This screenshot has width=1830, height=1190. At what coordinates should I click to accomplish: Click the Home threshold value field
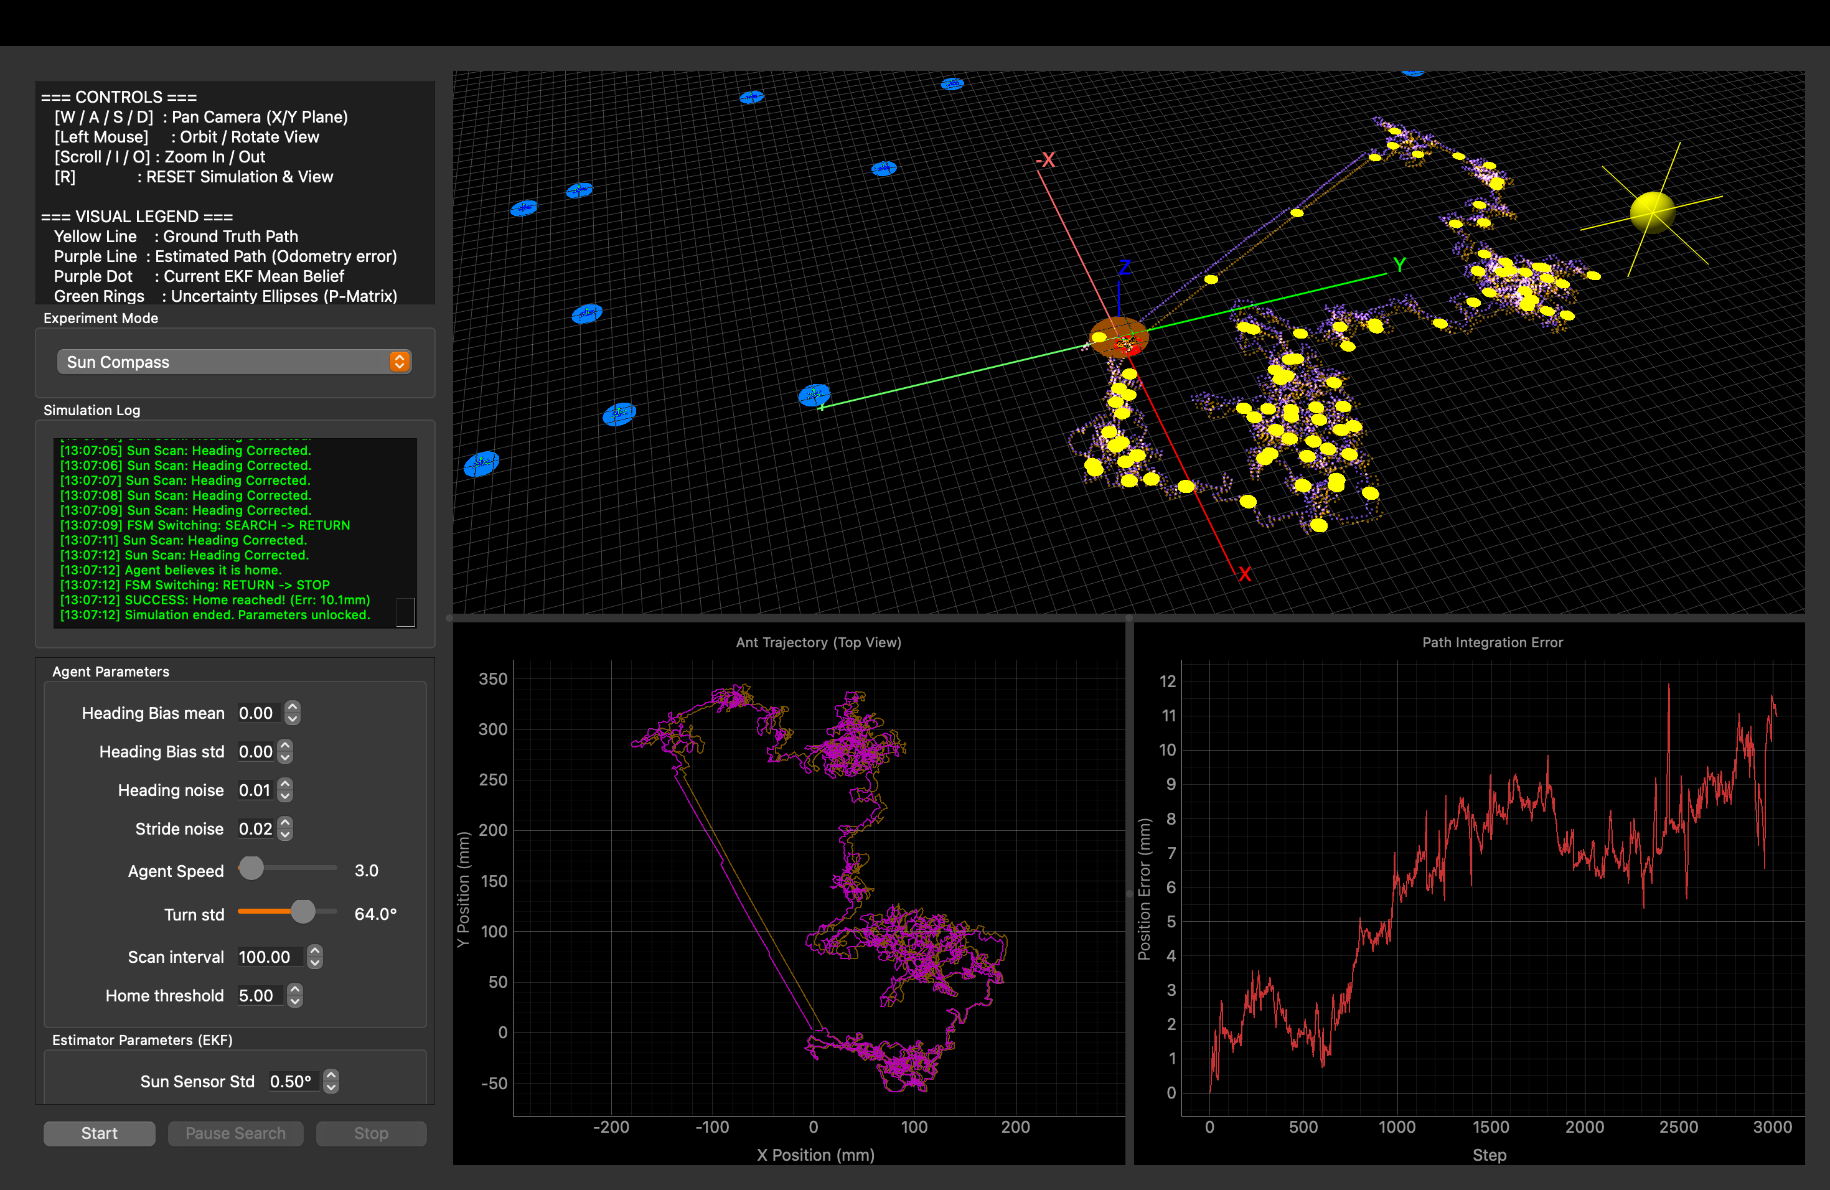click(260, 996)
